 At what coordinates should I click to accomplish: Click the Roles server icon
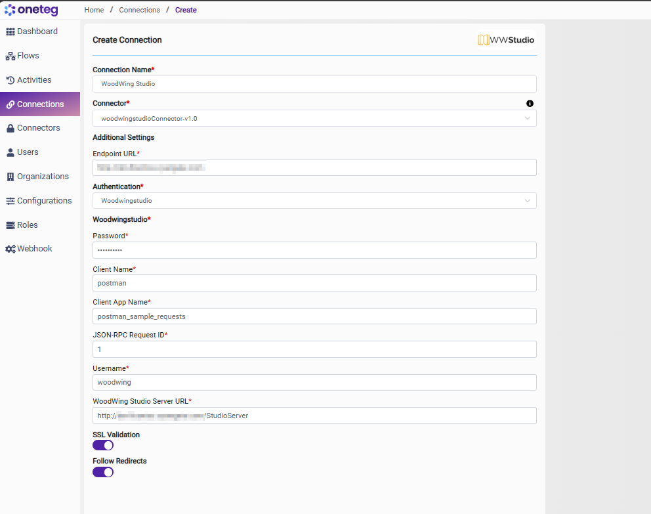(10, 225)
